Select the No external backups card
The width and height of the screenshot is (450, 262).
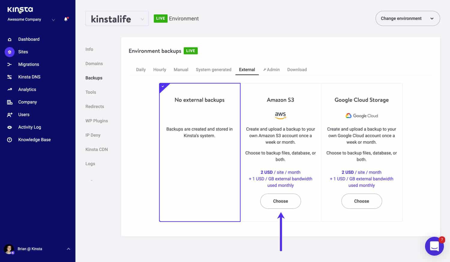pyautogui.click(x=199, y=152)
